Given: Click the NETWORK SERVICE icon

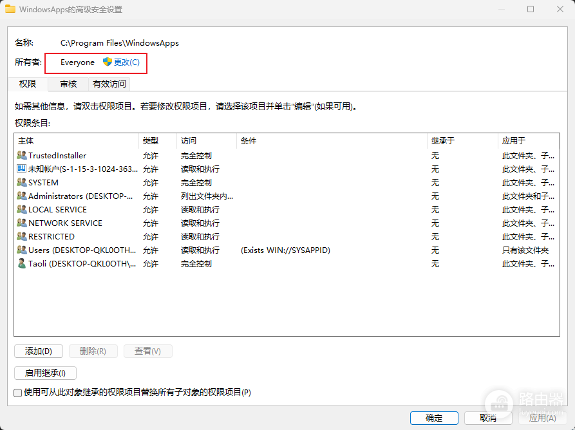Looking at the screenshot, I should pyautogui.click(x=22, y=223).
